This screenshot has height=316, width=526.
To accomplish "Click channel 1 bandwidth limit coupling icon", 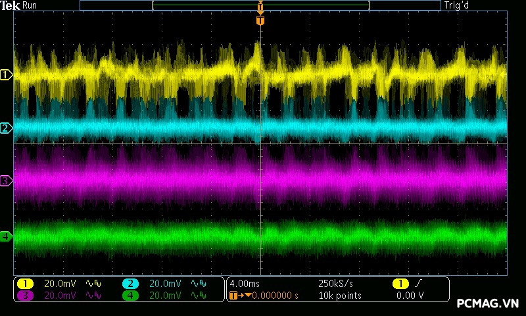I will pos(92,284).
